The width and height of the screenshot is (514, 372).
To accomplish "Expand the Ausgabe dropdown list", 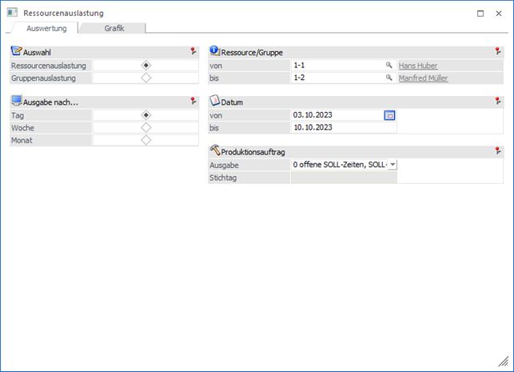I will (x=392, y=165).
